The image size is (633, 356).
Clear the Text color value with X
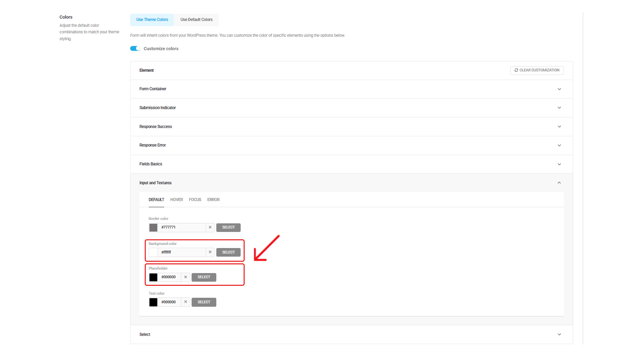point(186,302)
